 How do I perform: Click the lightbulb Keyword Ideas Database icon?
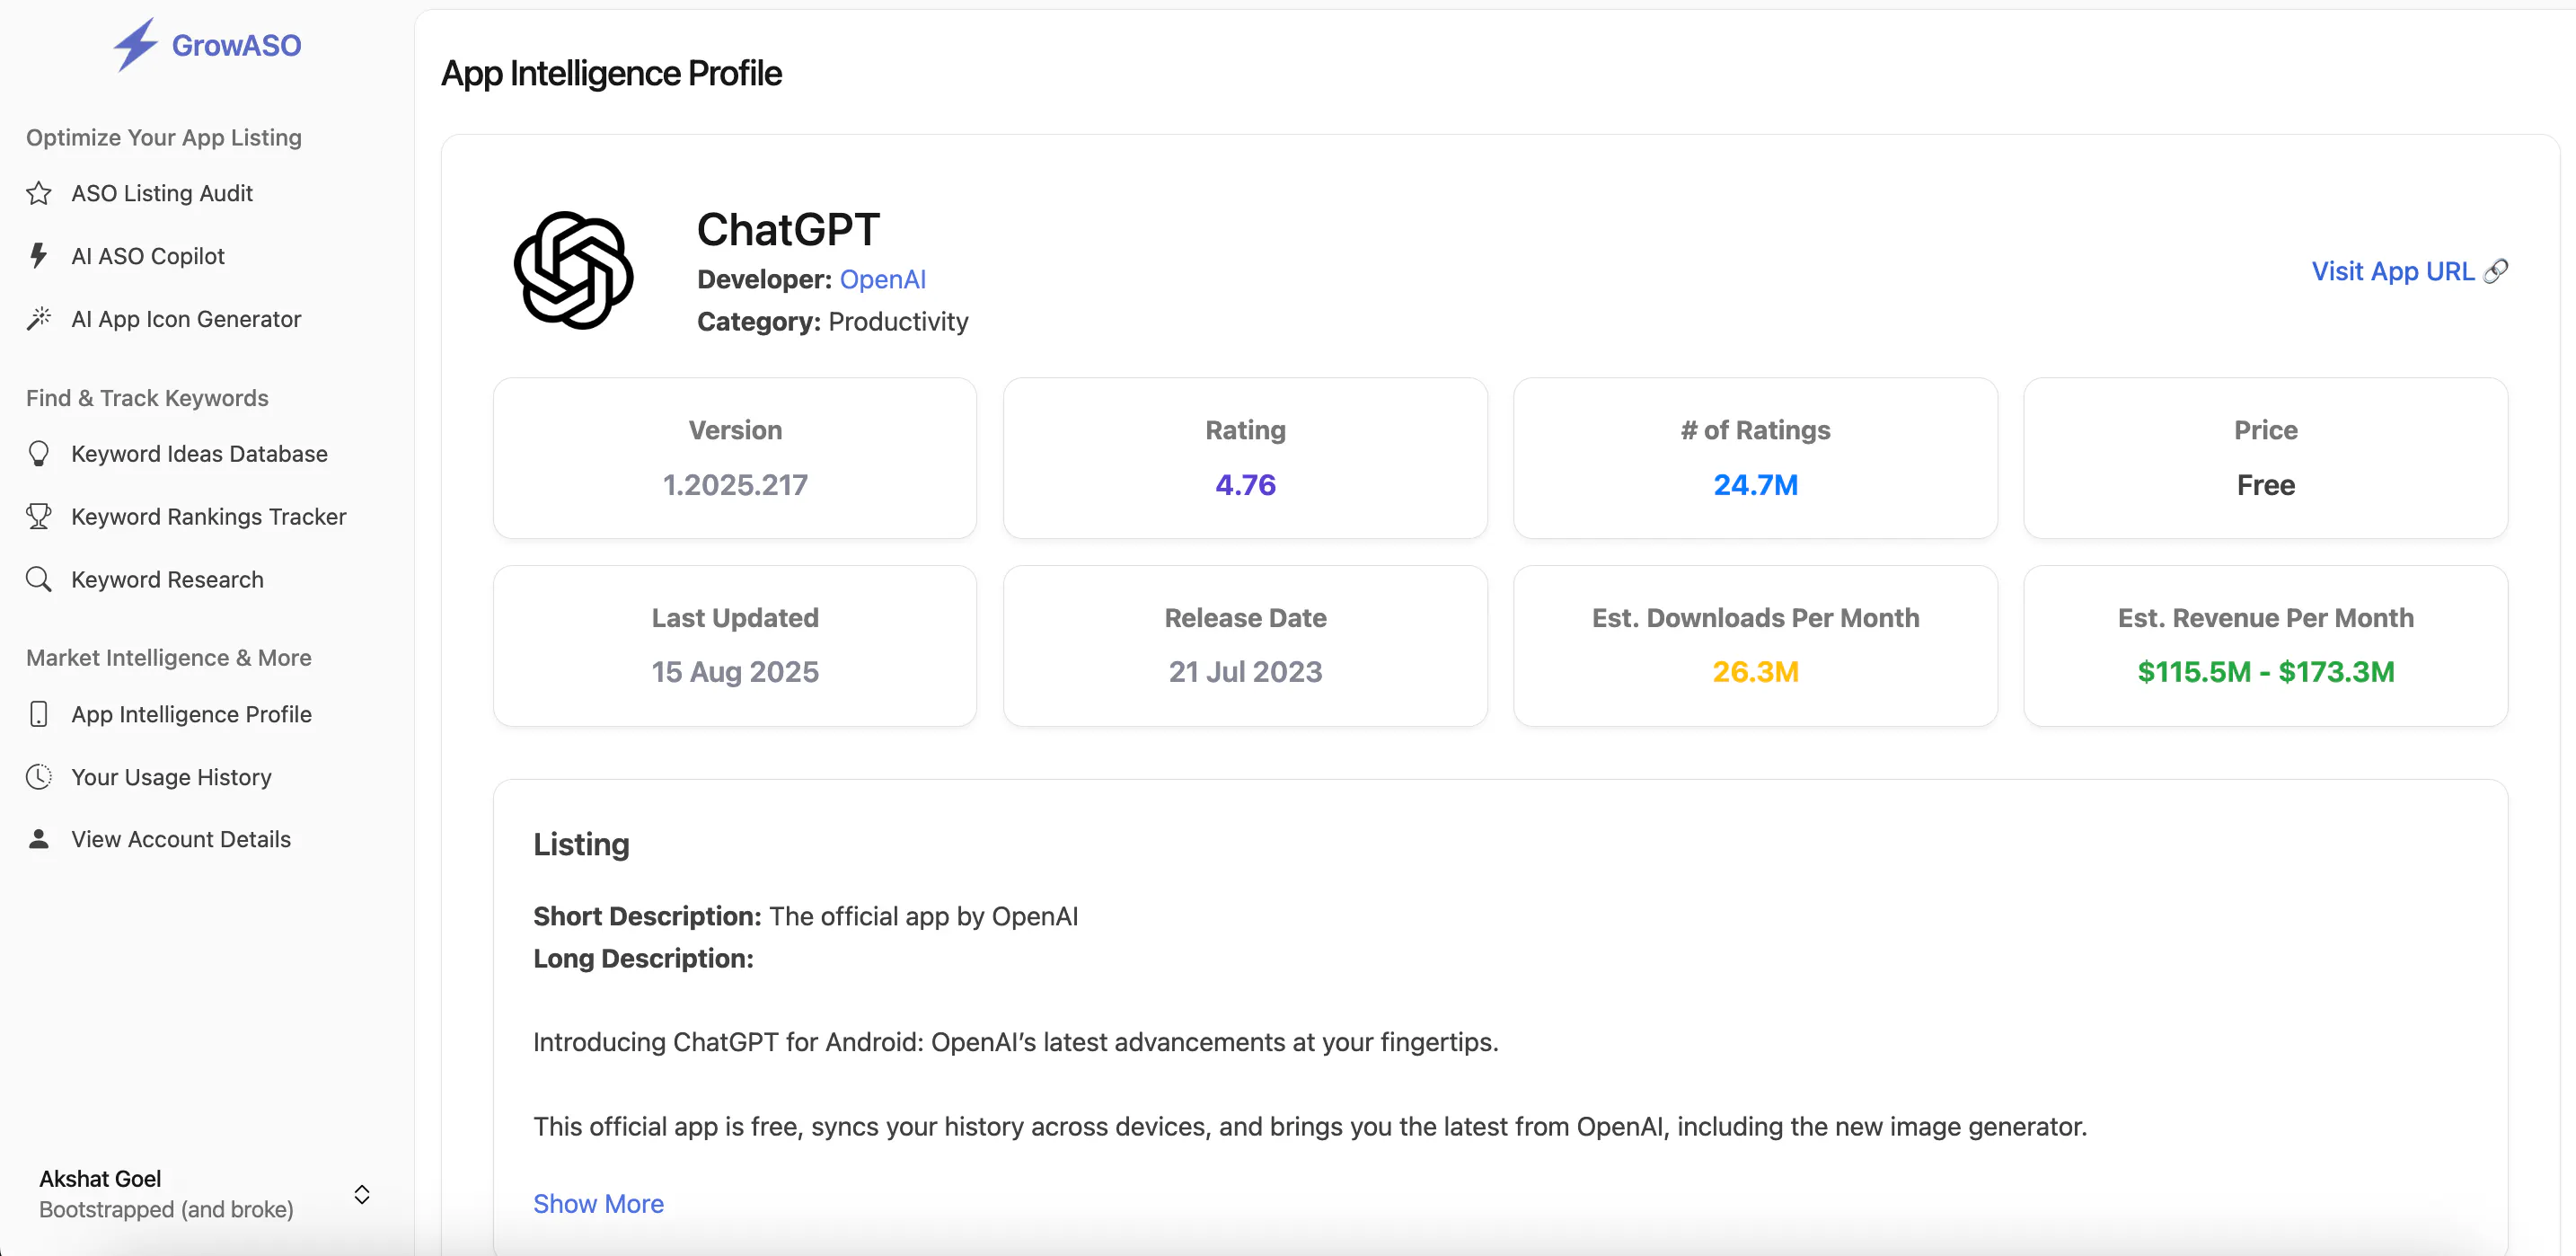39,454
